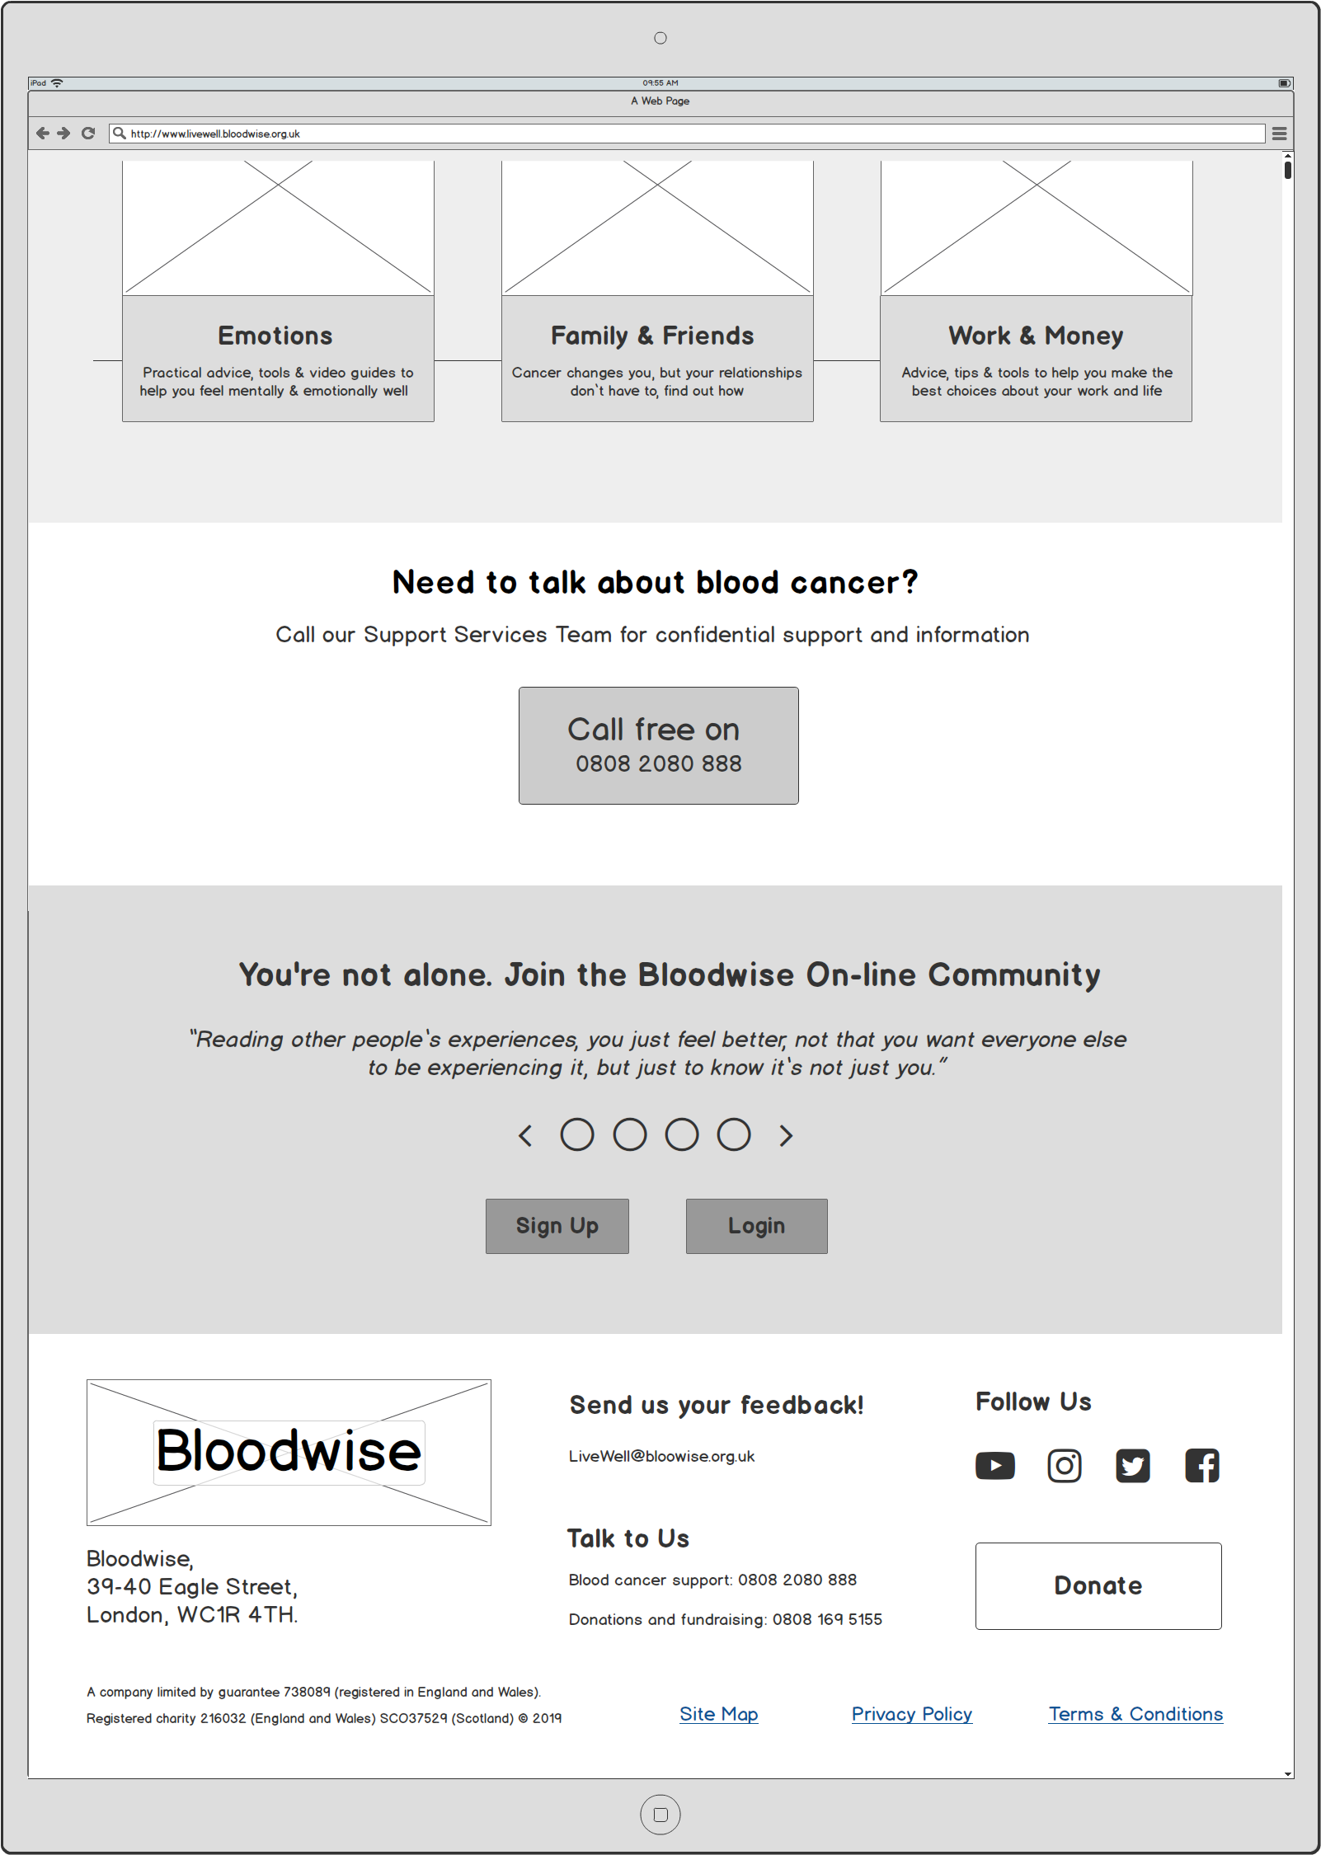The width and height of the screenshot is (1321, 1855).
Task: Reload the page with refresh icon
Action: point(88,134)
